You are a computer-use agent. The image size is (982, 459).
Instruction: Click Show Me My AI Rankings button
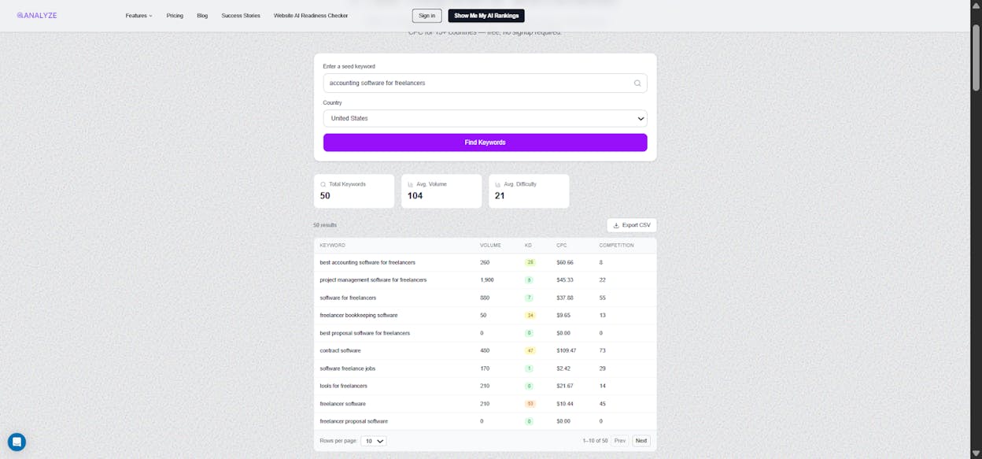pyautogui.click(x=486, y=16)
